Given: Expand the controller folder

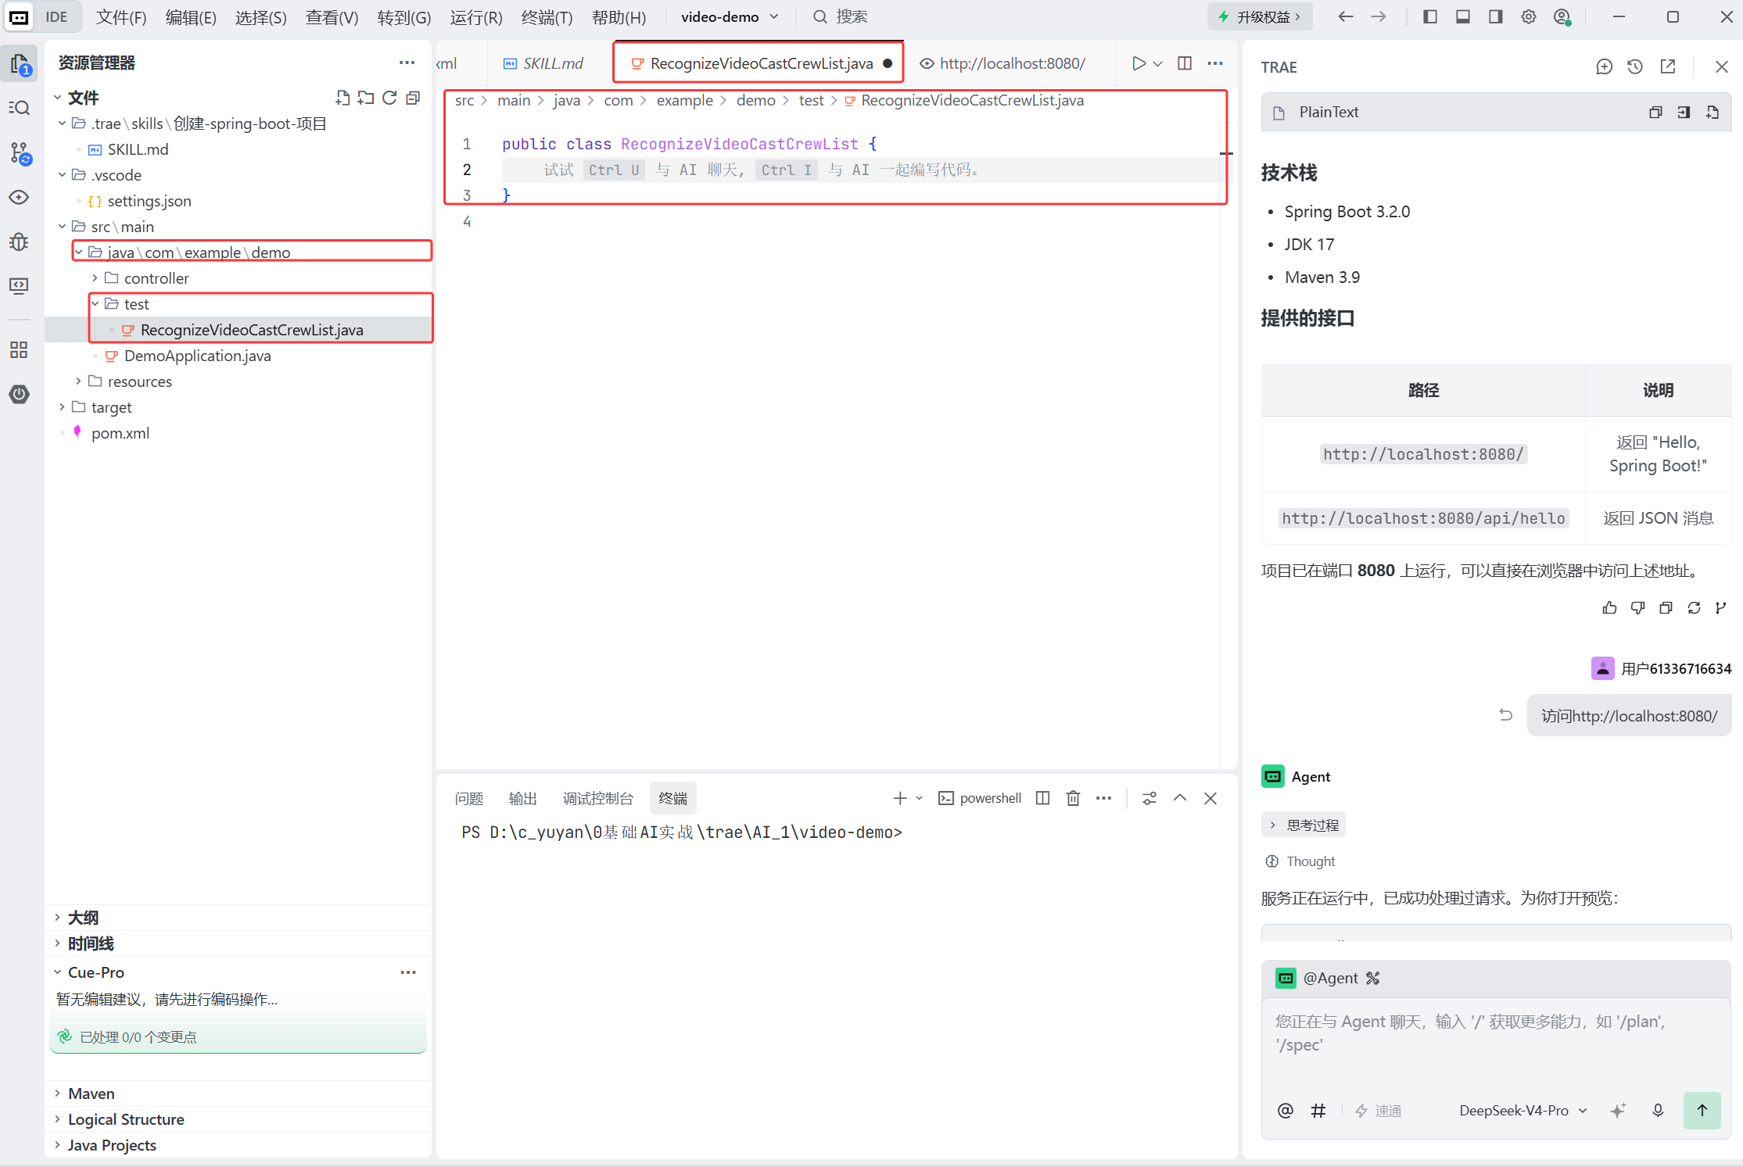Looking at the screenshot, I should coord(95,278).
